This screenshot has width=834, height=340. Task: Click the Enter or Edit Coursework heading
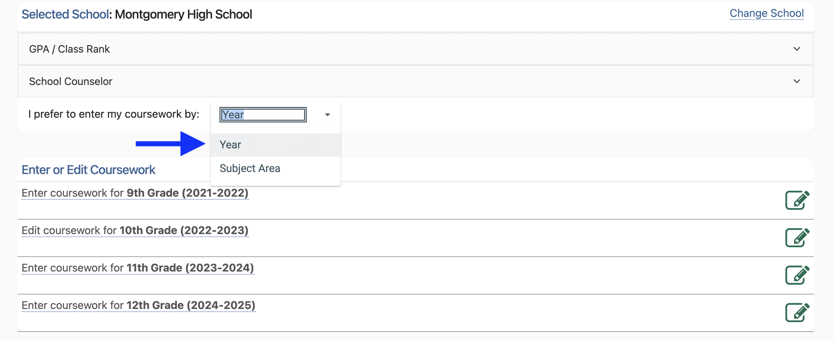coord(89,170)
